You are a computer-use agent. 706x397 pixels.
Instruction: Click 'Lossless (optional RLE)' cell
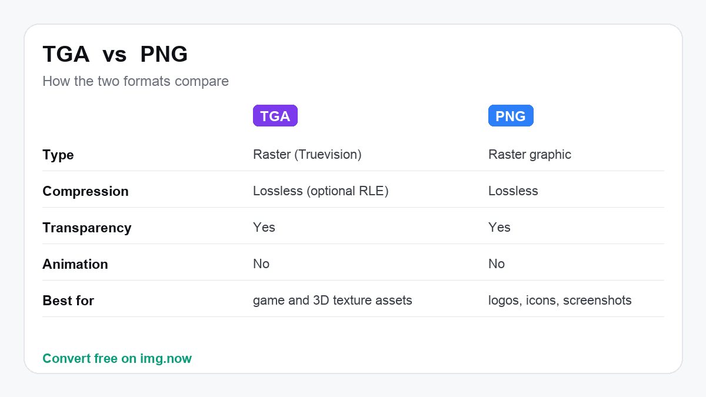point(321,191)
